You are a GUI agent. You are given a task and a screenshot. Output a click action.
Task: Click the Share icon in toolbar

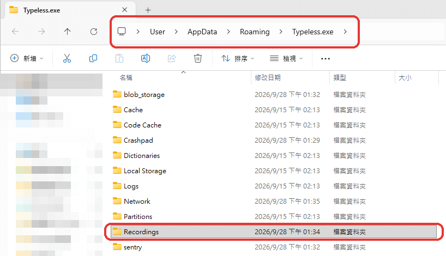(x=172, y=58)
